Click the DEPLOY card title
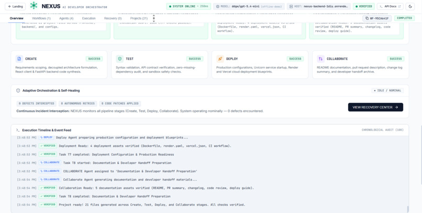The height and width of the screenshot is (213, 422). click(x=232, y=59)
